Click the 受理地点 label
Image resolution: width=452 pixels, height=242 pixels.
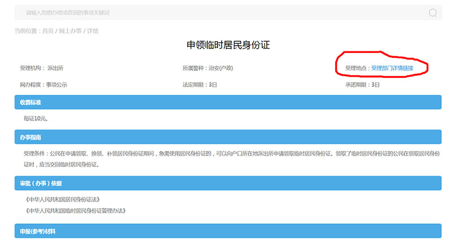pos(358,68)
